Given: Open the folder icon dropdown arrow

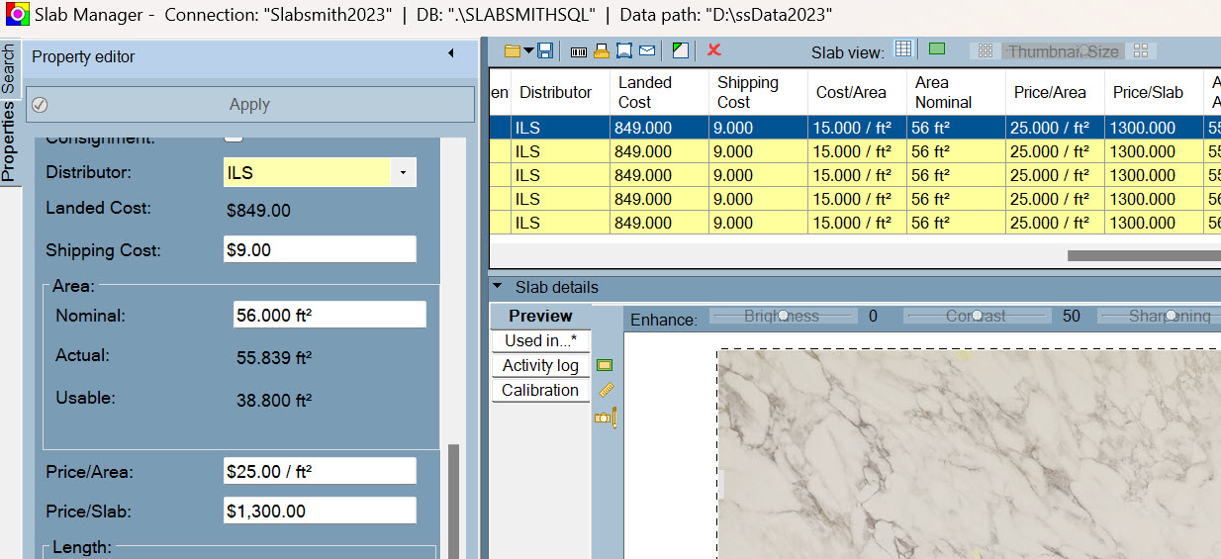Looking at the screenshot, I should (528, 50).
